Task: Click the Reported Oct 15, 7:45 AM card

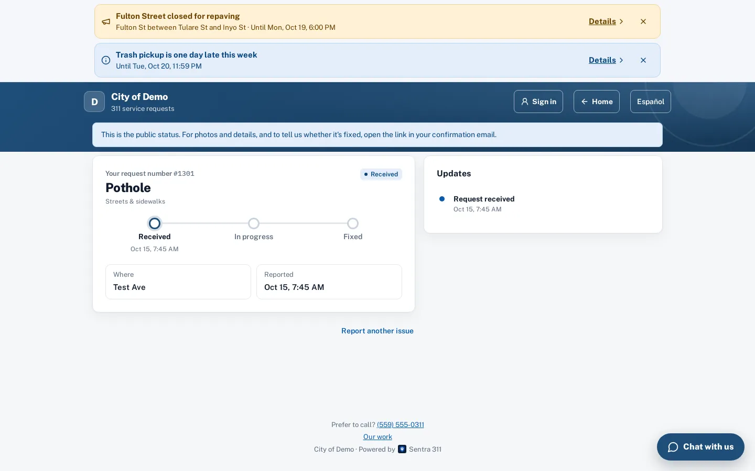Action: pyautogui.click(x=329, y=282)
